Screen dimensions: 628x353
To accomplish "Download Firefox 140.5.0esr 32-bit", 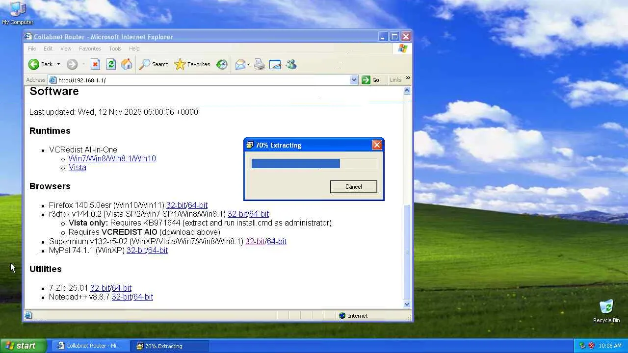I will [x=176, y=205].
